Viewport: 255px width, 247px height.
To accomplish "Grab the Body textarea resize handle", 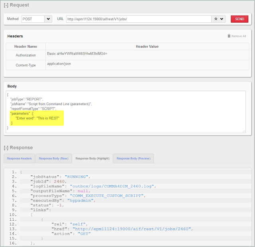I will pyautogui.click(x=244, y=131).
